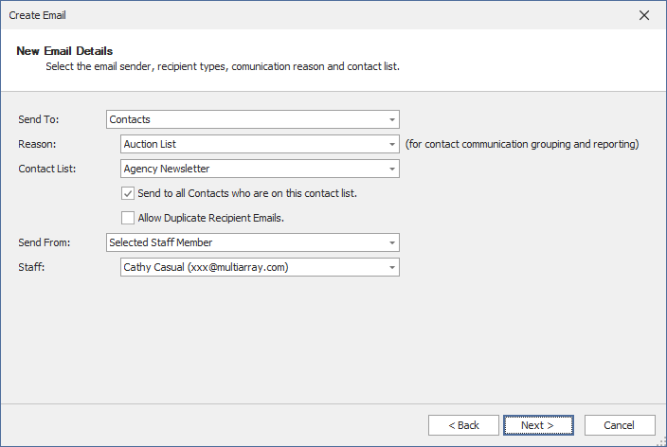667x447 pixels.
Task: Close the Create Email dialog window
Action: coord(644,15)
